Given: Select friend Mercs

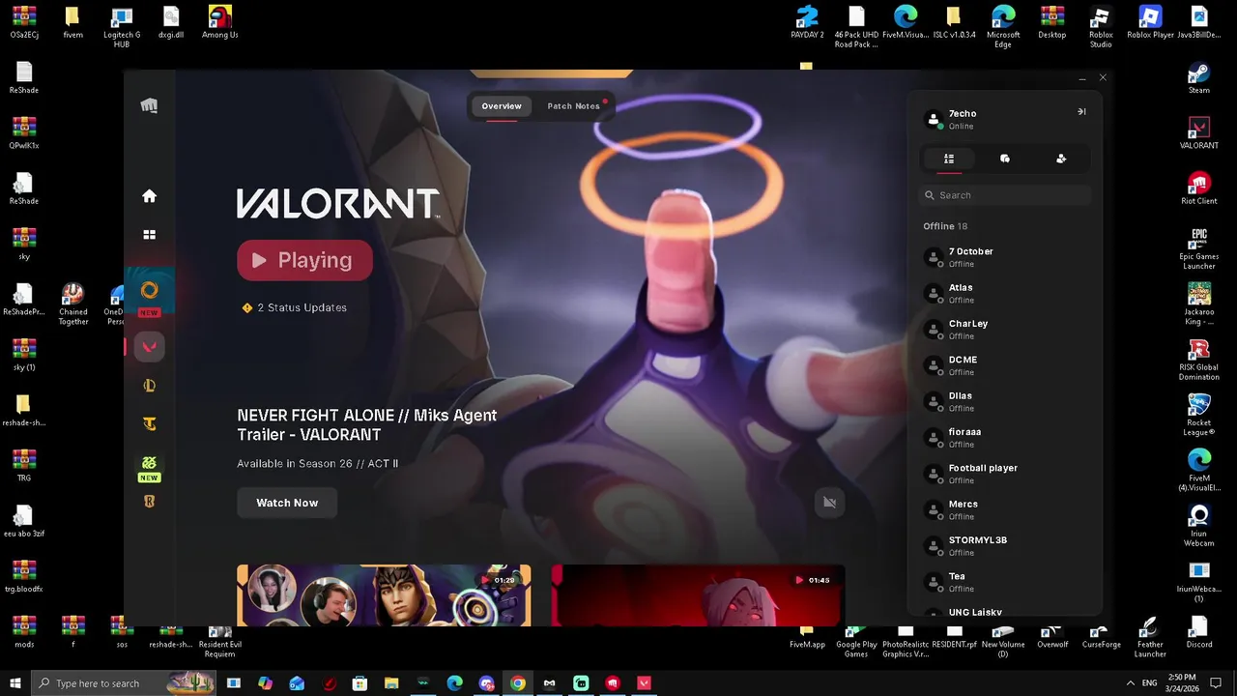Looking at the screenshot, I should coord(1005,509).
